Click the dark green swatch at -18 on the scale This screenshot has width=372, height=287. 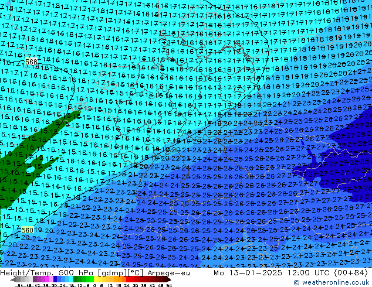[x=76, y=279]
